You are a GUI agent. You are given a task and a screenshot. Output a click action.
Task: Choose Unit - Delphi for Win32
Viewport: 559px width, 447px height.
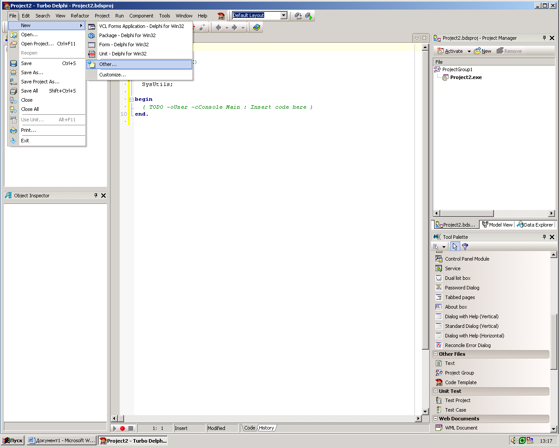pos(139,54)
